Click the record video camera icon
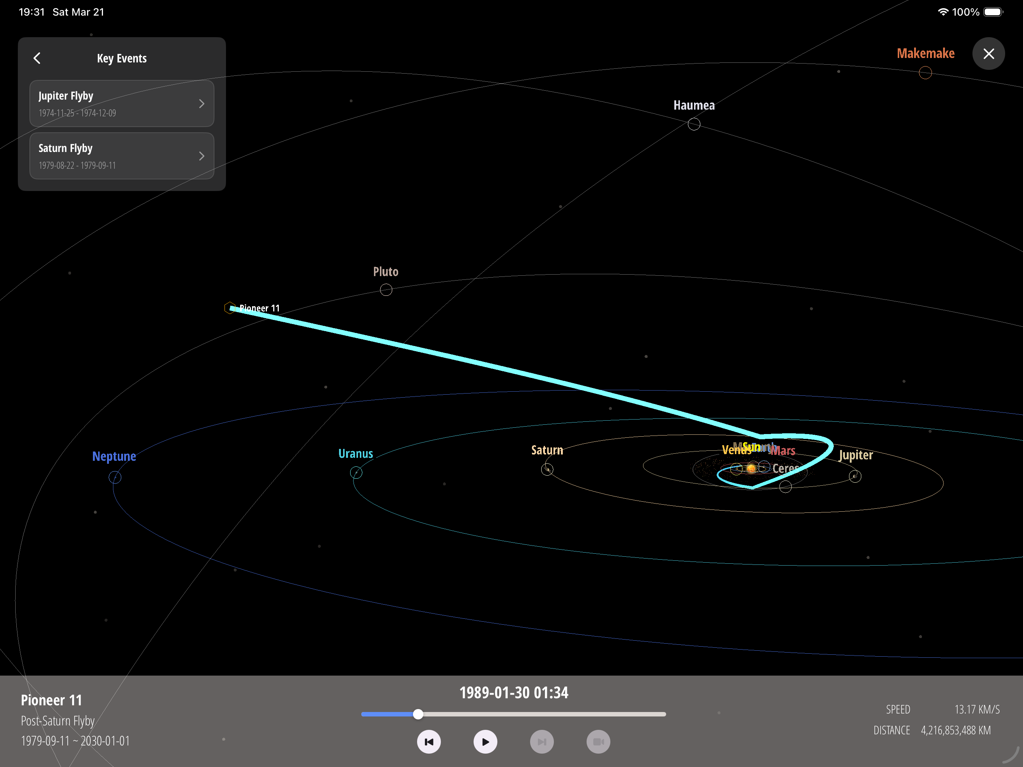The width and height of the screenshot is (1023, 767). pos(598,742)
